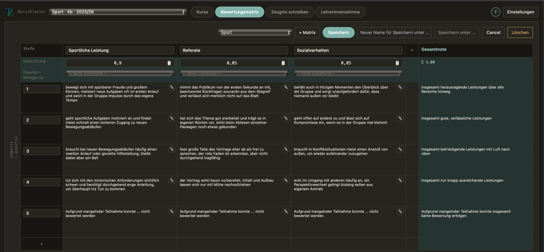
Task: Click the Löschen button
Action: coord(520,32)
